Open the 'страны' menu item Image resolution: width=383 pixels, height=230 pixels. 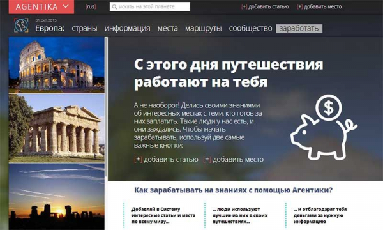click(84, 28)
